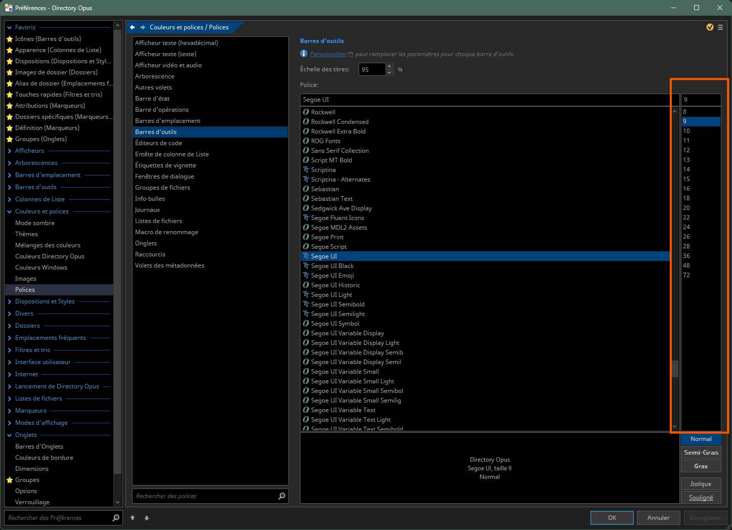Select Listes de fichiers in the page list
The height and width of the screenshot is (530, 732).
click(x=210, y=221)
